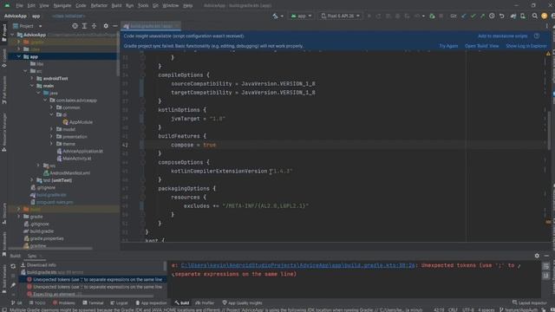Open the Project view selector dropdown
The width and height of the screenshot is (555, 312).
(27, 26)
